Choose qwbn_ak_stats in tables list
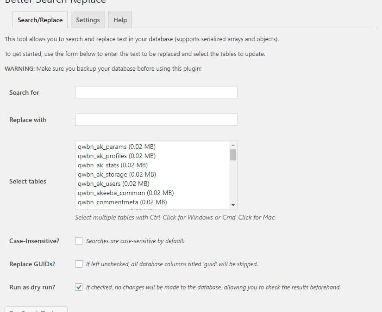 coord(113,165)
